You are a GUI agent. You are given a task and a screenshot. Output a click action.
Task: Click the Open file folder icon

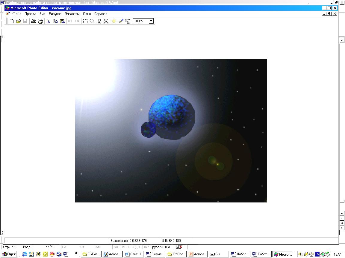click(x=19, y=21)
